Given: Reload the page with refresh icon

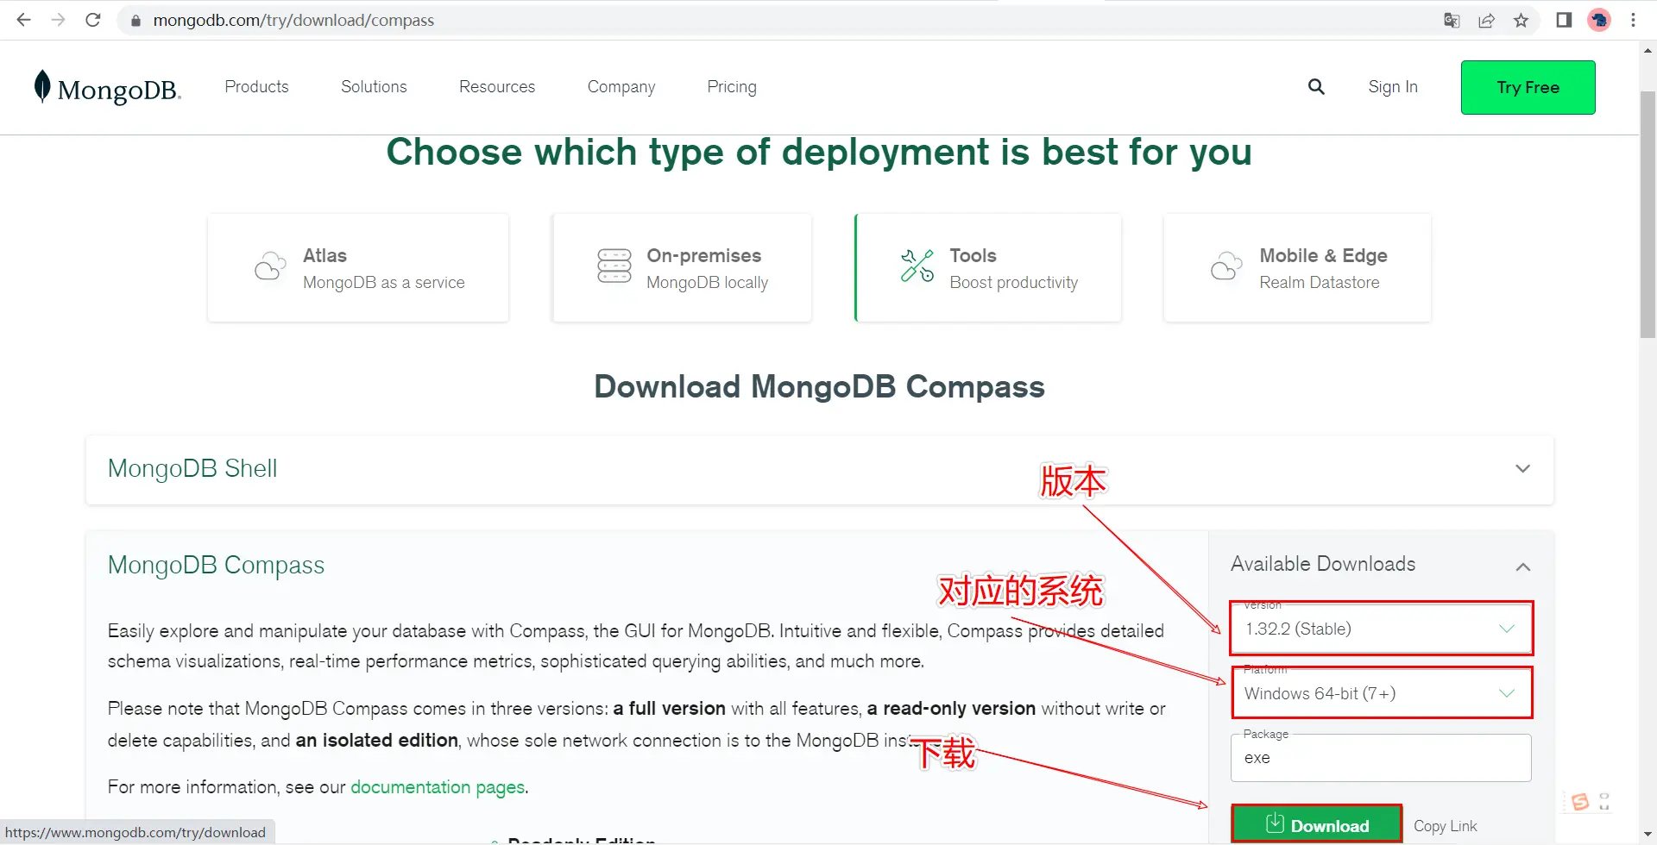Looking at the screenshot, I should coord(93,20).
